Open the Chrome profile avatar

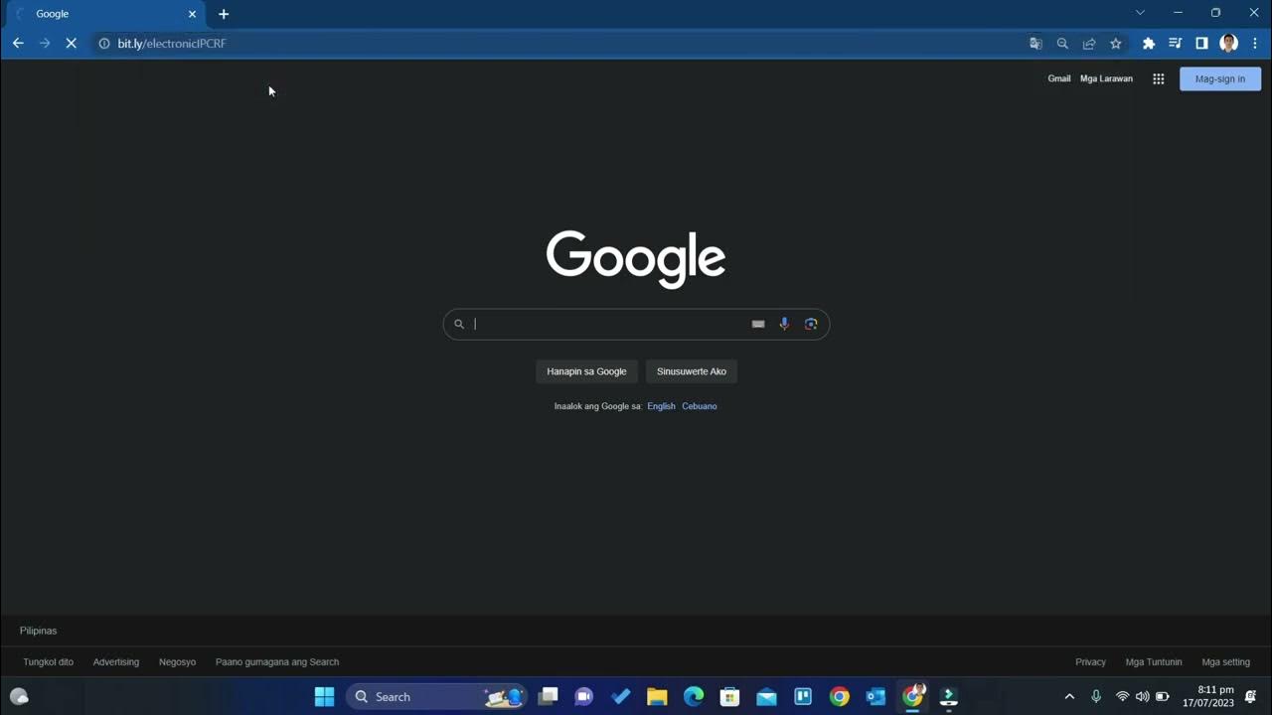[x=1229, y=44]
